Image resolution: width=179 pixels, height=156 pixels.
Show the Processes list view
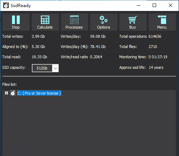74,22
